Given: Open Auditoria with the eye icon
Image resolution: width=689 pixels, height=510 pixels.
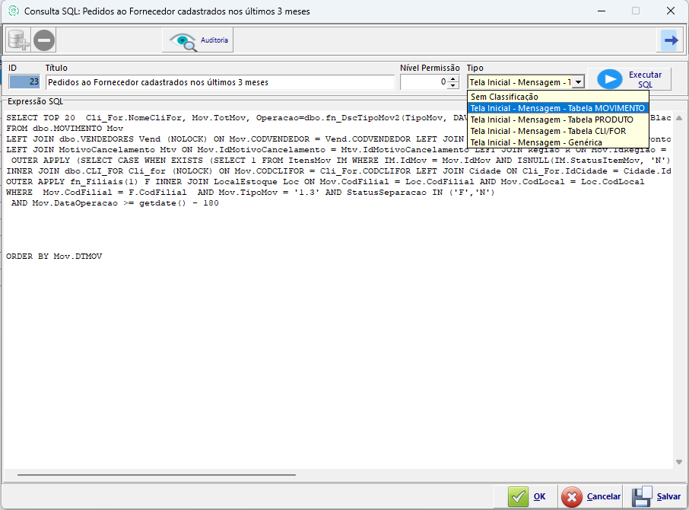Looking at the screenshot, I should point(198,40).
